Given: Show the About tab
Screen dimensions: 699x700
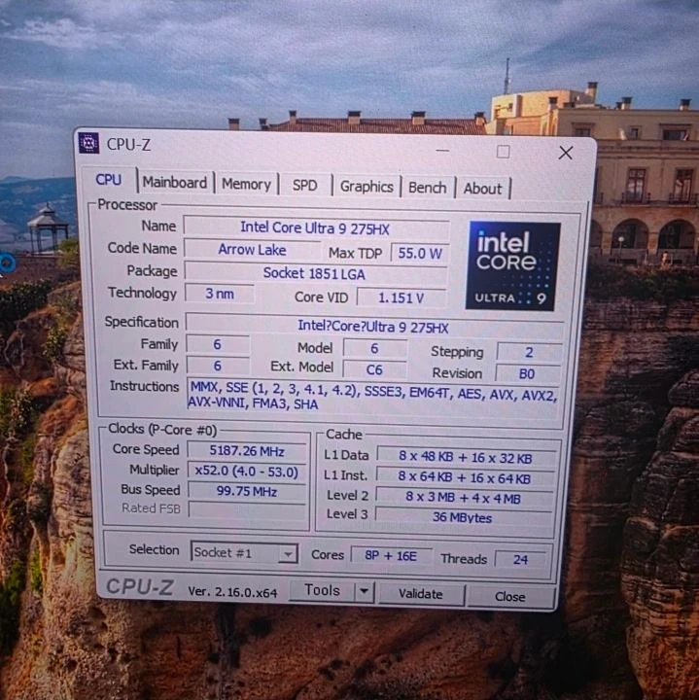Looking at the screenshot, I should pyautogui.click(x=482, y=189).
